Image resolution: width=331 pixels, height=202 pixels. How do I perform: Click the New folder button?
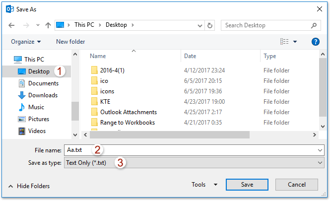(x=70, y=42)
